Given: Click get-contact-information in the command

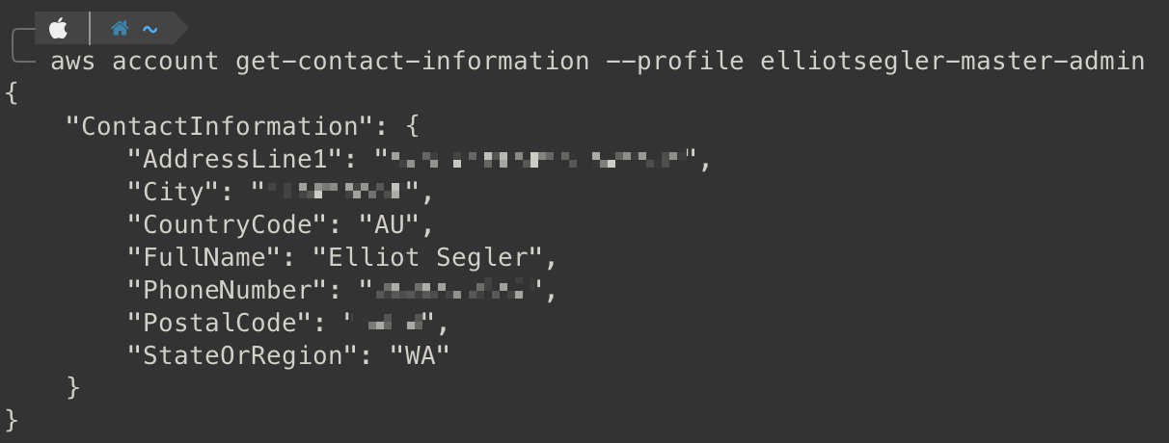Looking at the screenshot, I should [x=412, y=62].
